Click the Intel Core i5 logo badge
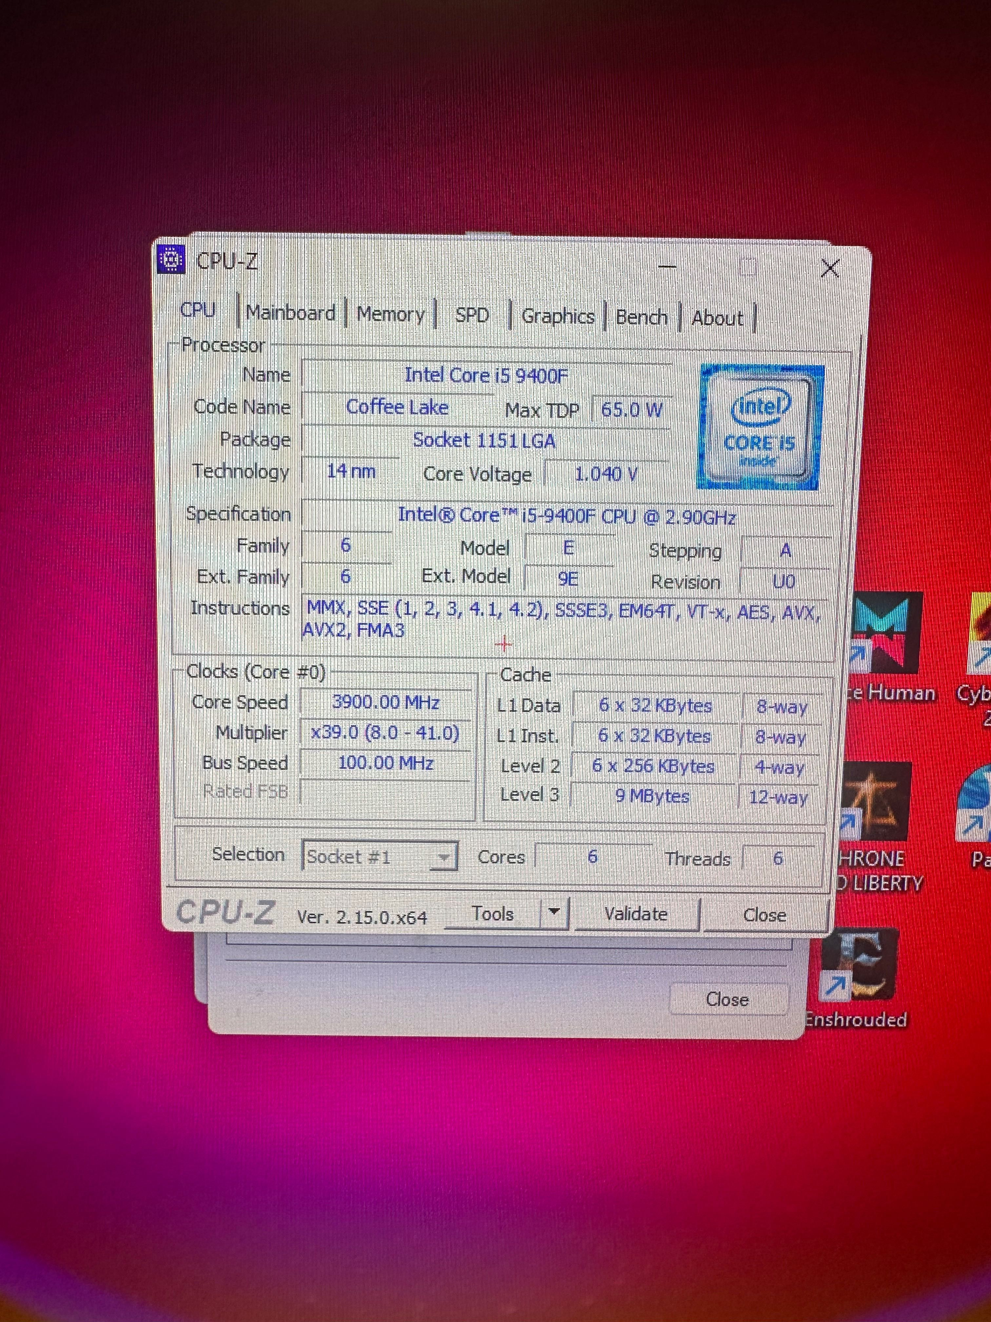The width and height of the screenshot is (991, 1322). [x=760, y=427]
